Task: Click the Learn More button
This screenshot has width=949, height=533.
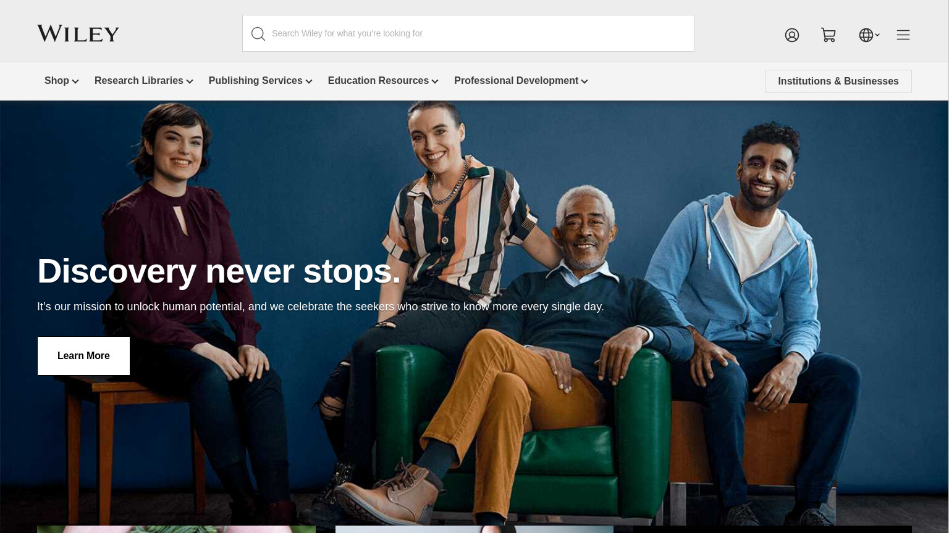Action: point(83,356)
